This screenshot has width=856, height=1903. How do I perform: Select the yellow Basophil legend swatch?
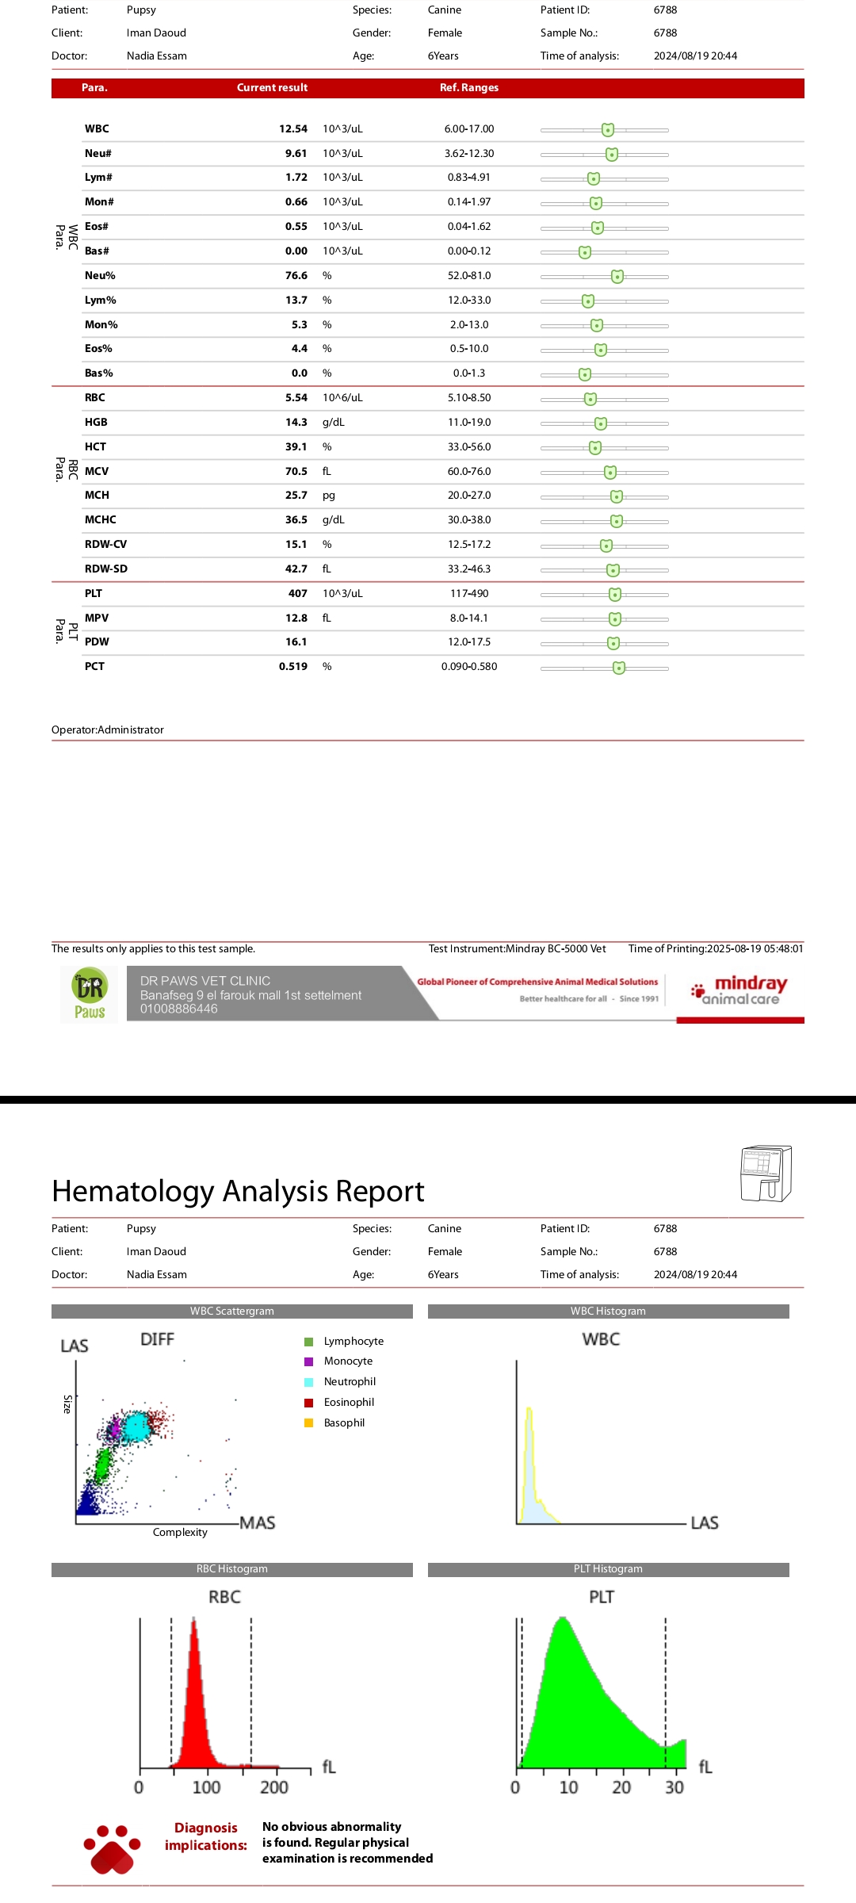click(x=309, y=1423)
